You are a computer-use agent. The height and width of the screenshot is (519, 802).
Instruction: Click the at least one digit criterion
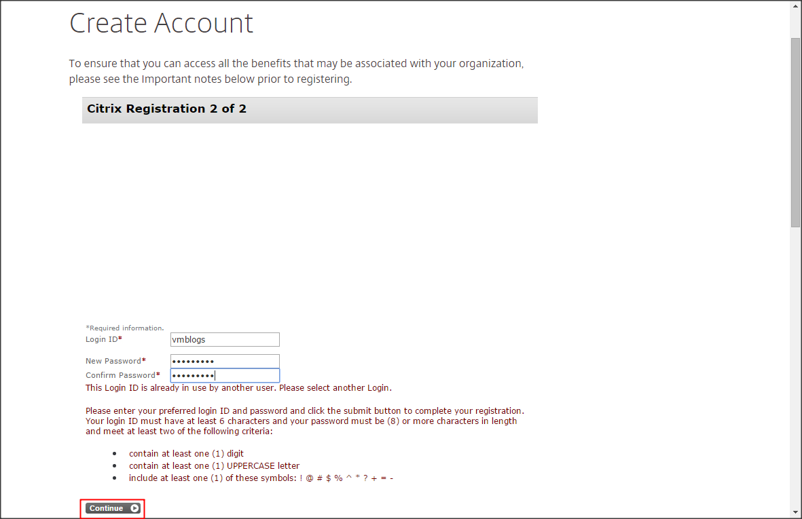point(186,453)
